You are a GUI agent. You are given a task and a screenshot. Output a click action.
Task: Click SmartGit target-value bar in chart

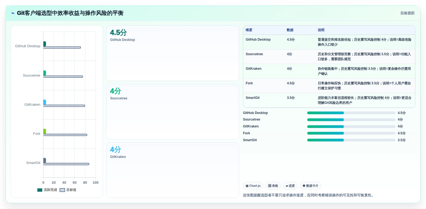[66, 164]
